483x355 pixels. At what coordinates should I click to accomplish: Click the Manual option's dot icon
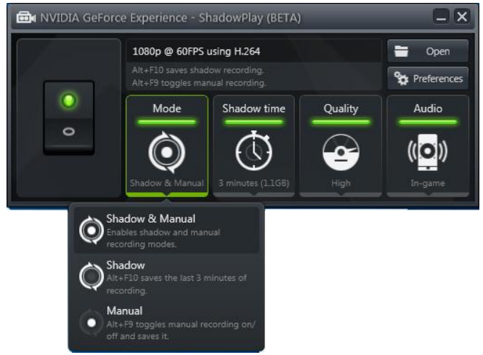click(x=92, y=323)
